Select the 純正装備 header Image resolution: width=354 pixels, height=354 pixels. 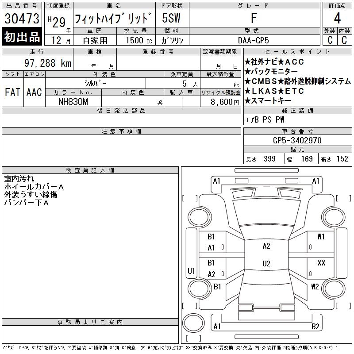tap(297, 110)
